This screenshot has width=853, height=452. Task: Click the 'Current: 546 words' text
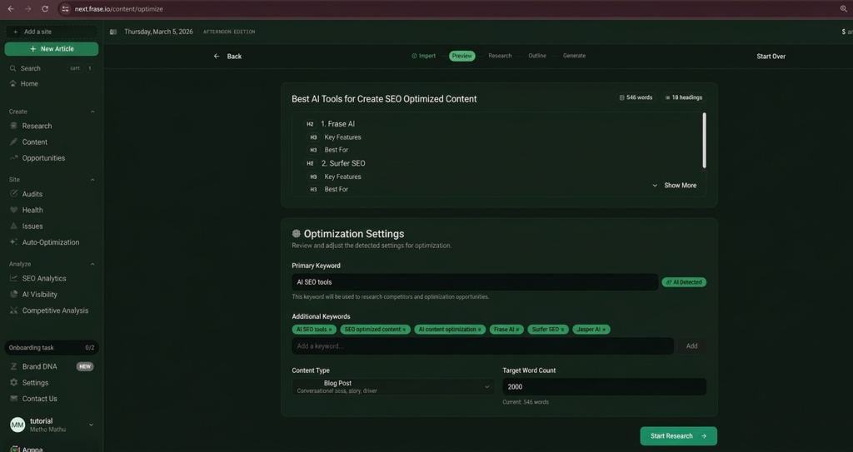(x=526, y=403)
